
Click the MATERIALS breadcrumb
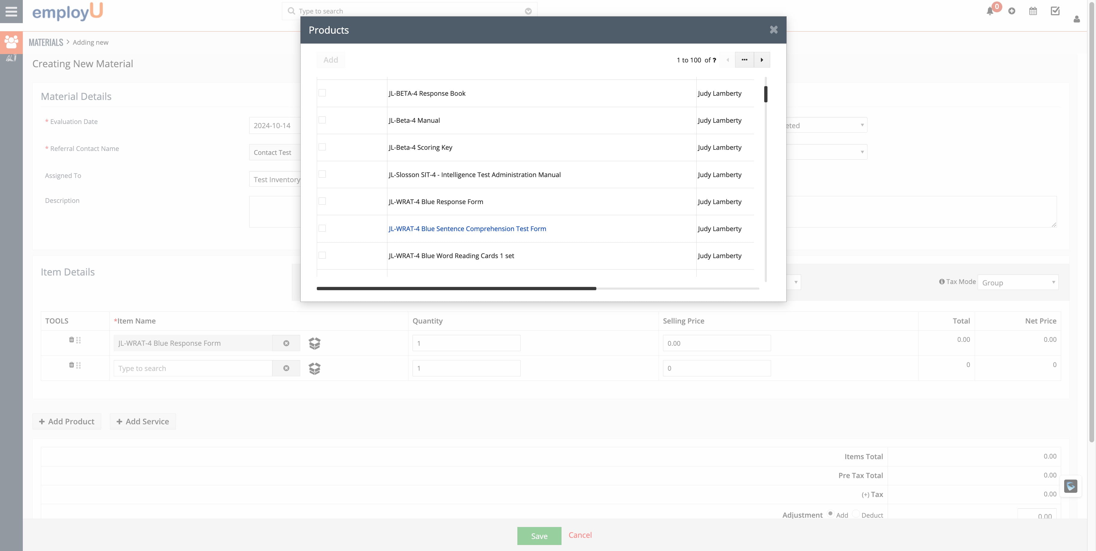(x=46, y=43)
